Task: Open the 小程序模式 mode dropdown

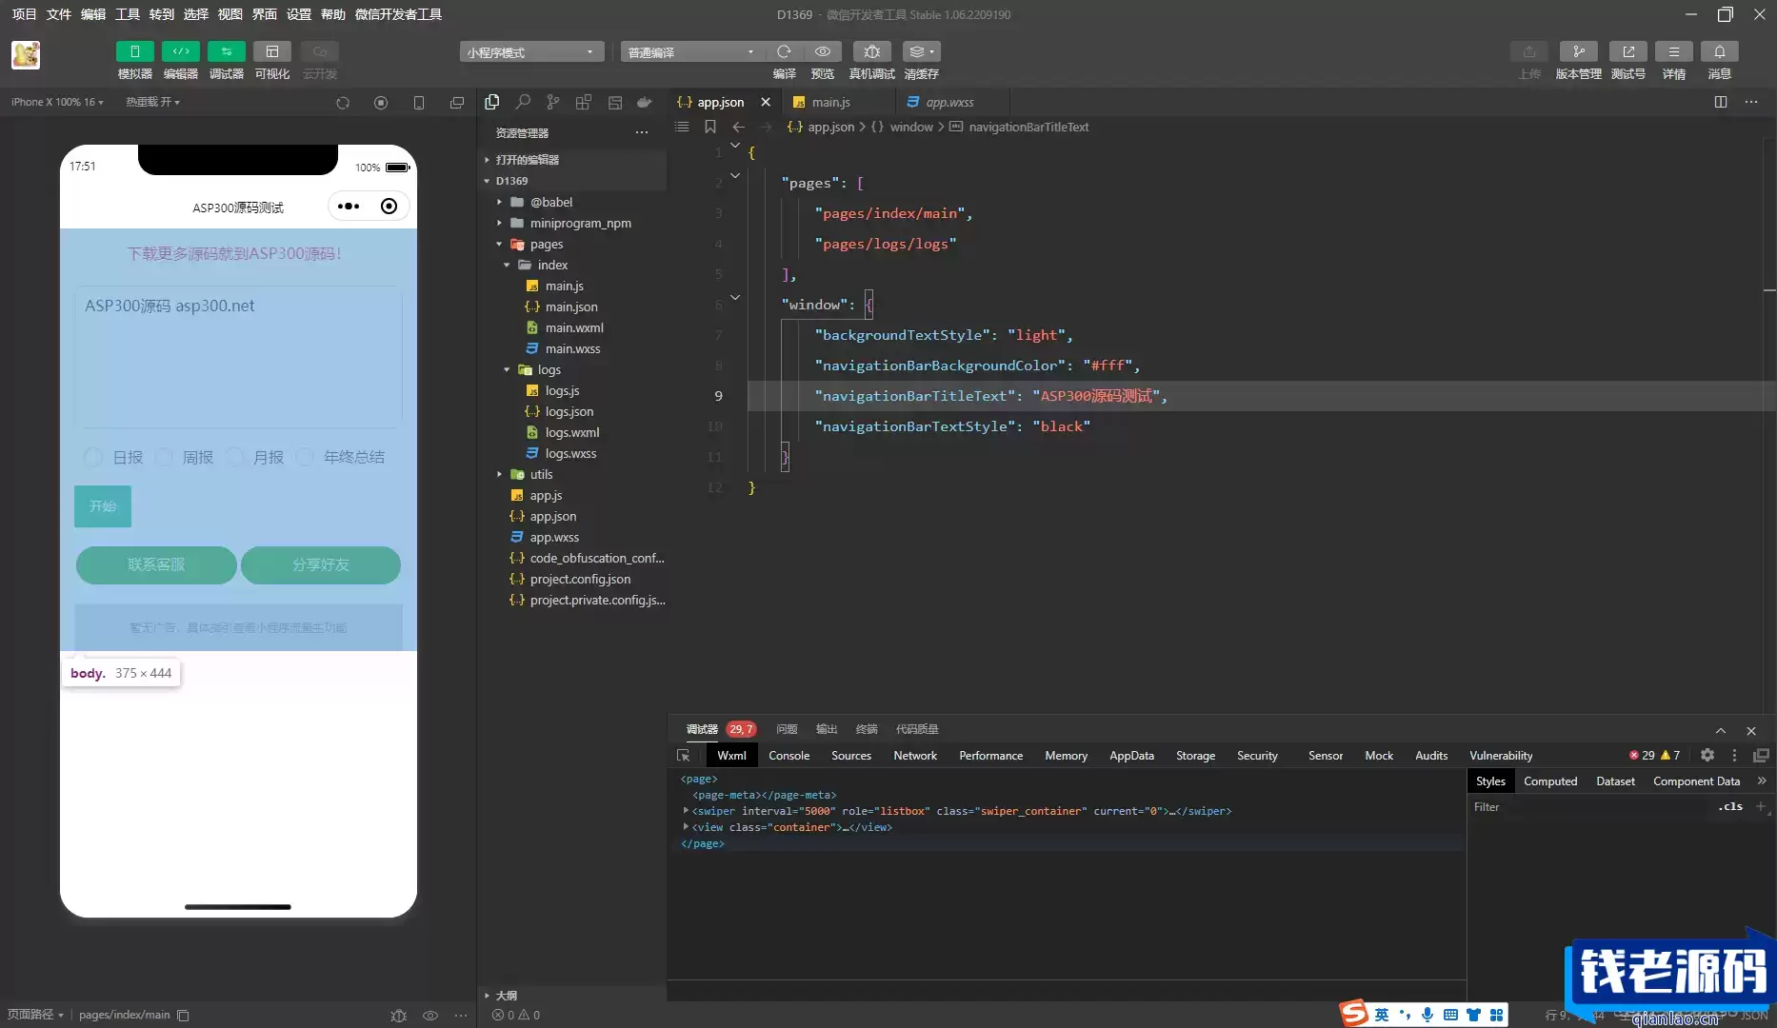Action: tap(531, 51)
